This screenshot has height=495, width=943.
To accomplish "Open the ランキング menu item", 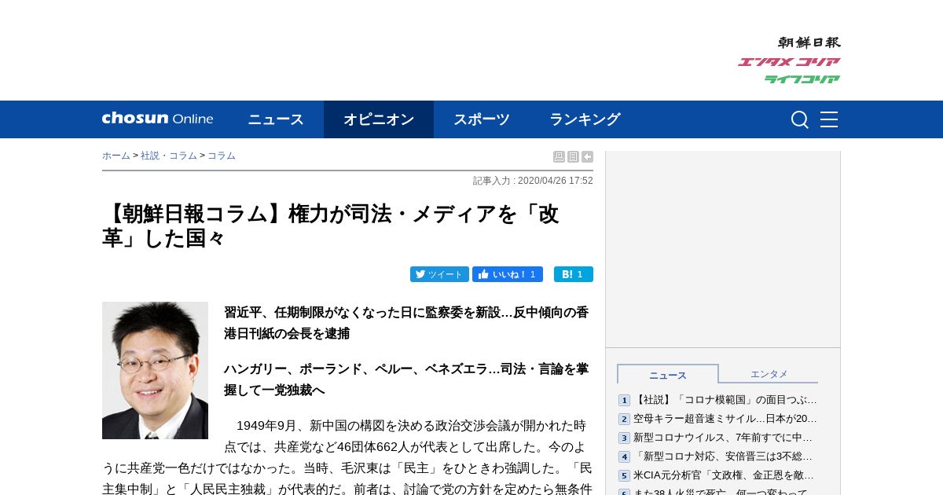I will [x=585, y=119].
